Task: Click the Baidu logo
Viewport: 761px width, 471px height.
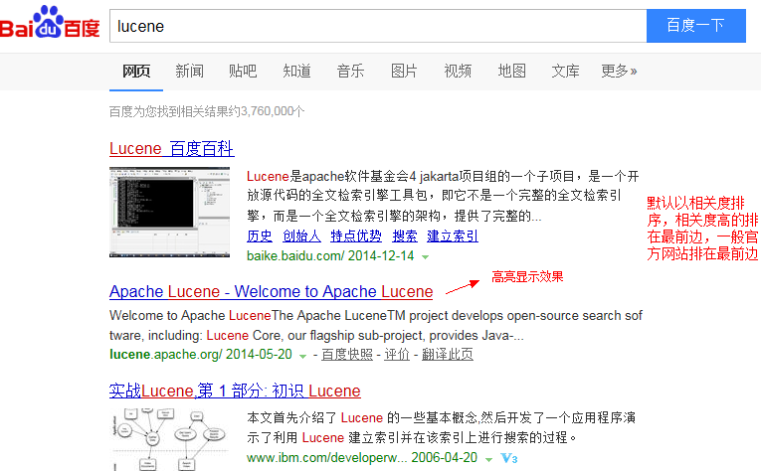Action: [50, 23]
